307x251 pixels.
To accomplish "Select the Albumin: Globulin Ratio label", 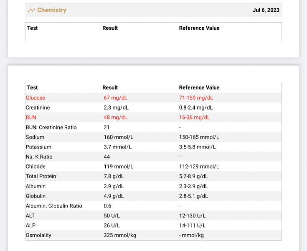I will click(x=54, y=206).
